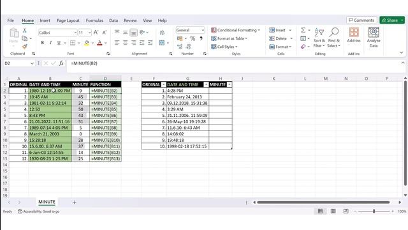Open font color dropdown arrow
This screenshot has height=230, width=408.
tap(106, 43)
